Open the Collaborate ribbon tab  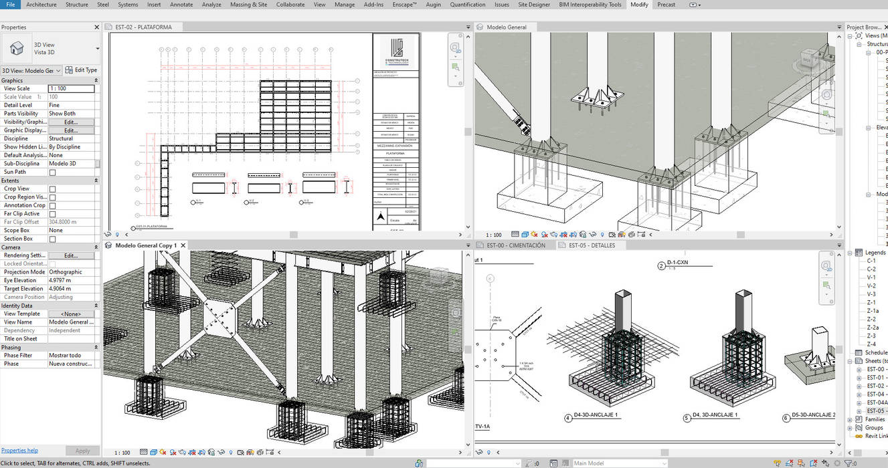(x=290, y=5)
